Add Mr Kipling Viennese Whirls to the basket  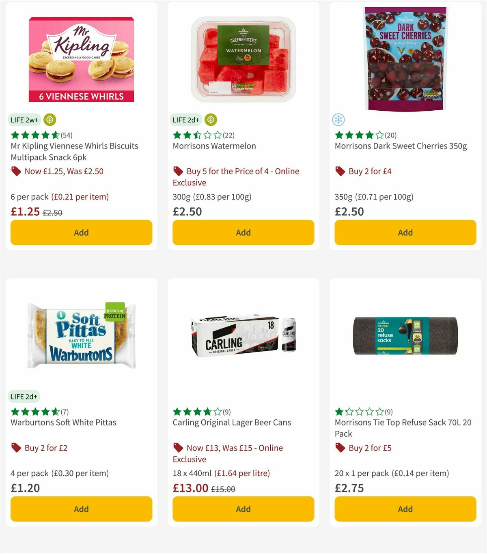tap(81, 232)
